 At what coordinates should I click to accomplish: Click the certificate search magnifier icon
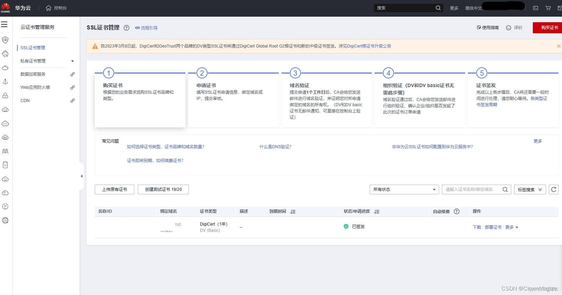(x=505, y=189)
